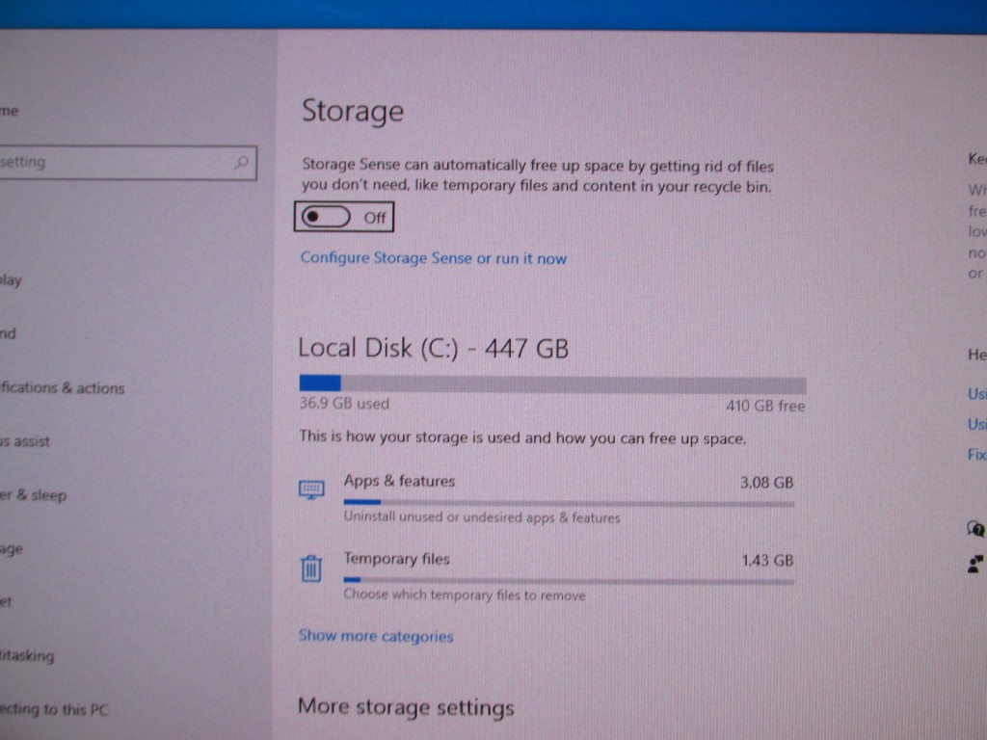The width and height of the screenshot is (987, 740).
Task: Open Configure Storage Sense or run it now
Action: 433,258
